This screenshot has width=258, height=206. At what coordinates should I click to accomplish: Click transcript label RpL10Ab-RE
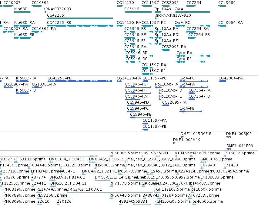click(166, 41)
